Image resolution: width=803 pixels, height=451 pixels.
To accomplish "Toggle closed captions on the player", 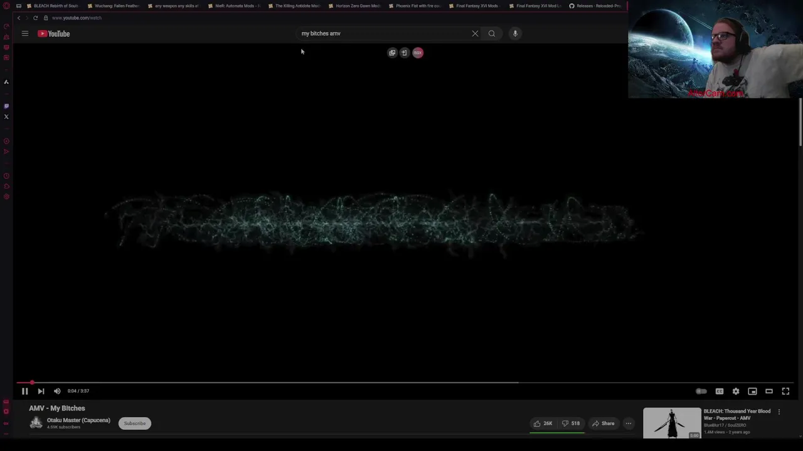I will click(x=720, y=391).
